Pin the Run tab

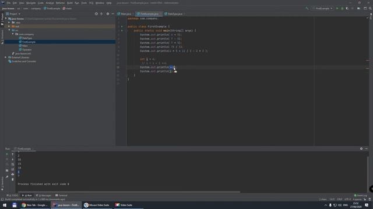tap(7, 176)
